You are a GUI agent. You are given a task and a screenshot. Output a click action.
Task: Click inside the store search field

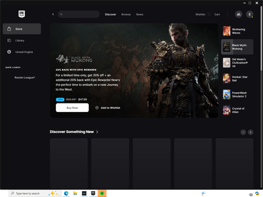(x=79, y=14)
